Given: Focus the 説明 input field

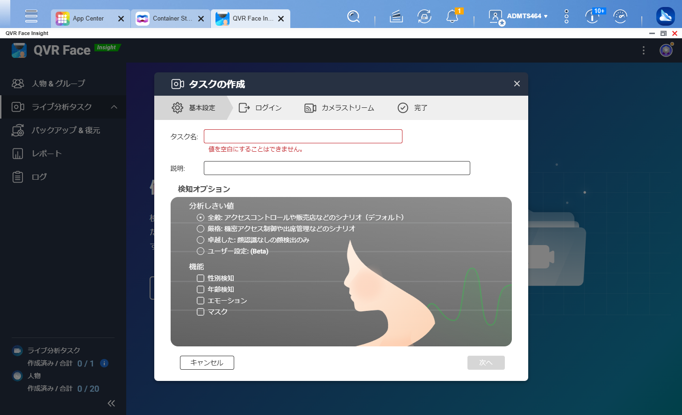Looking at the screenshot, I should [x=337, y=168].
